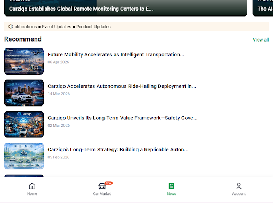Switch to Car Market label

102,194
